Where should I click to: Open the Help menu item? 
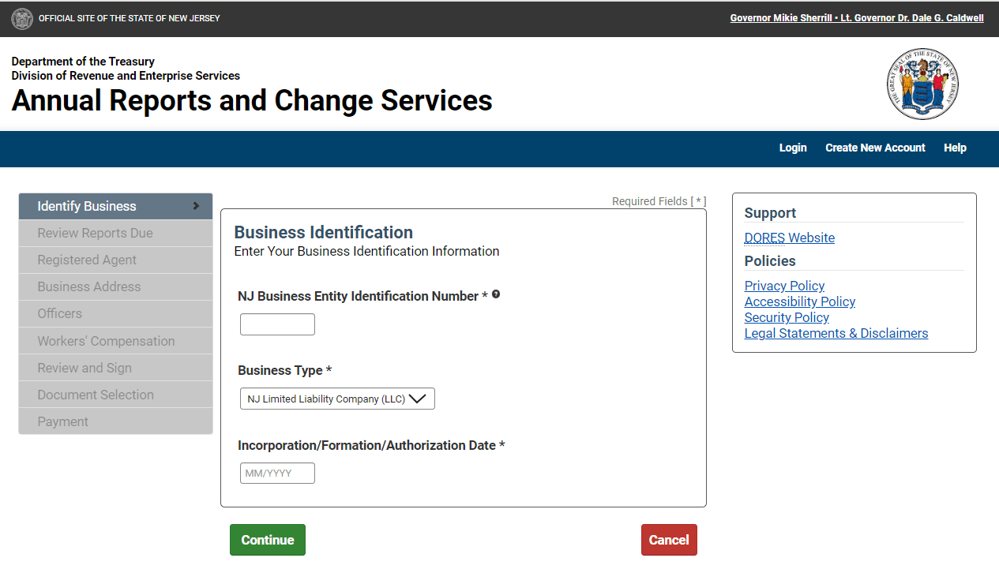(955, 148)
